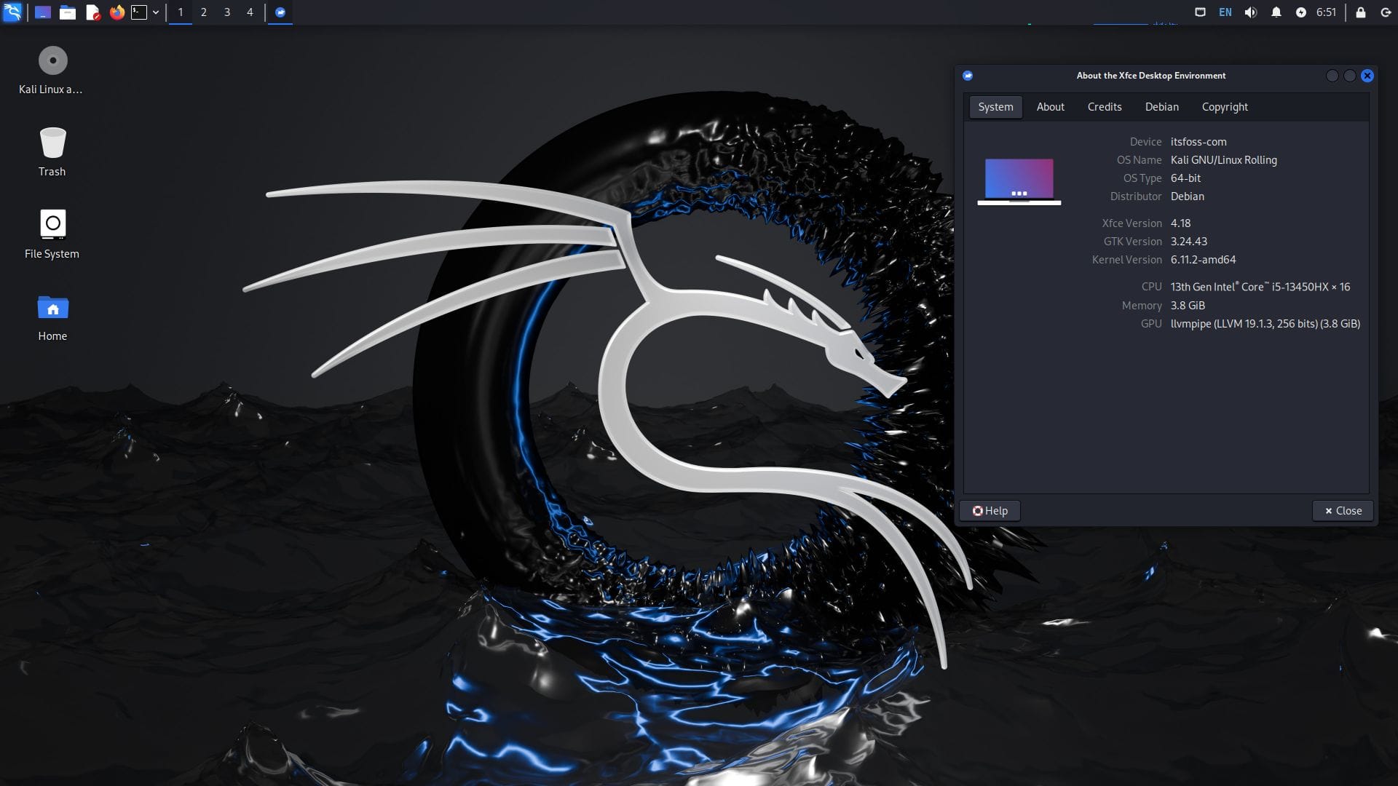Switch keyboard layout via the EN indicator
1398x786 pixels.
(1225, 12)
